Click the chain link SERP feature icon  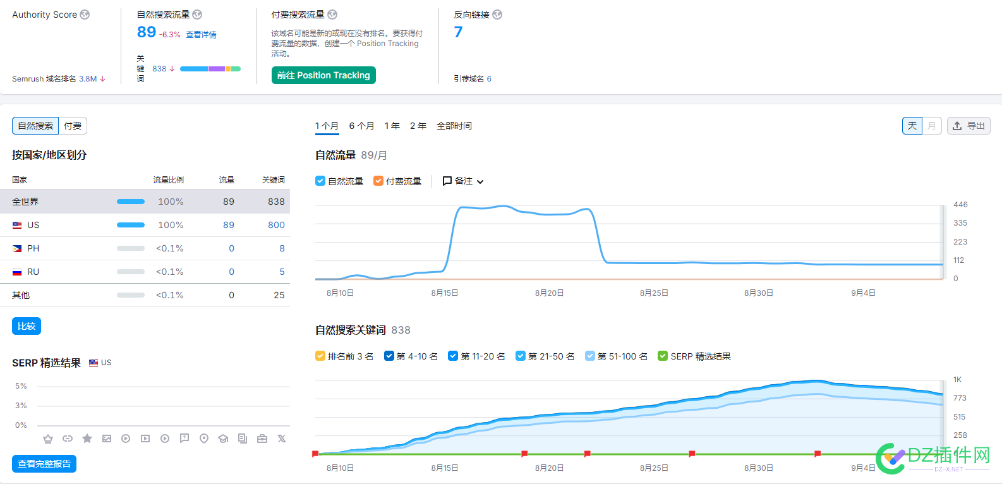(68, 439)
